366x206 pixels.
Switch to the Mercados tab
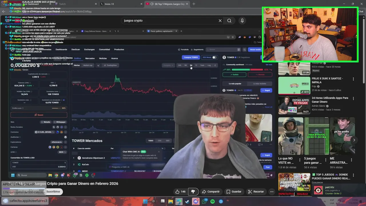[x=90, y=58]
